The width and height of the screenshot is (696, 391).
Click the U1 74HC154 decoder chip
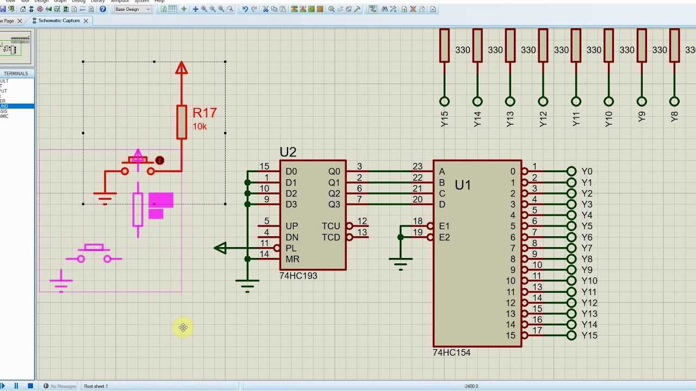[x=477, y=253]
